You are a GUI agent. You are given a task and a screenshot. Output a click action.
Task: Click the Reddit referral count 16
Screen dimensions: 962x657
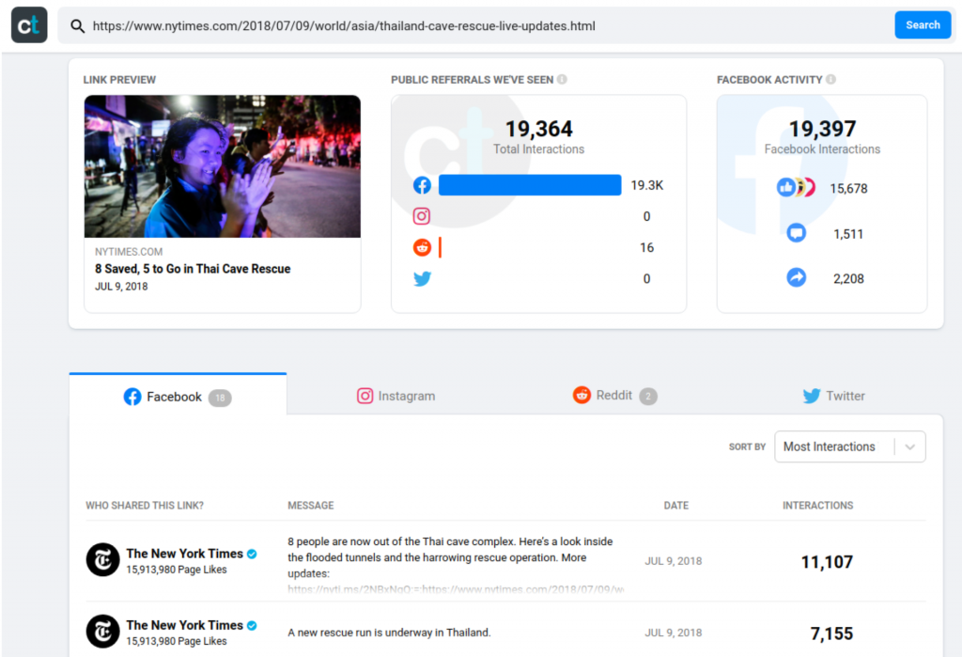pyautogui.click(x=646, y=247)
